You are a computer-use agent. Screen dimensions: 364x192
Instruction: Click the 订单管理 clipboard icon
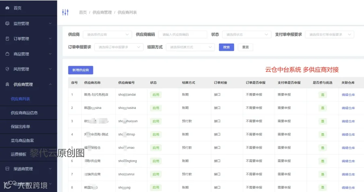coord(7,39)
